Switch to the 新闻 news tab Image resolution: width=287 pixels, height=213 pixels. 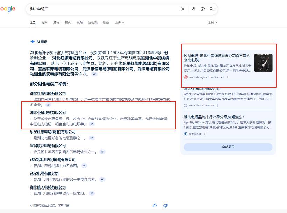point(68,22)
